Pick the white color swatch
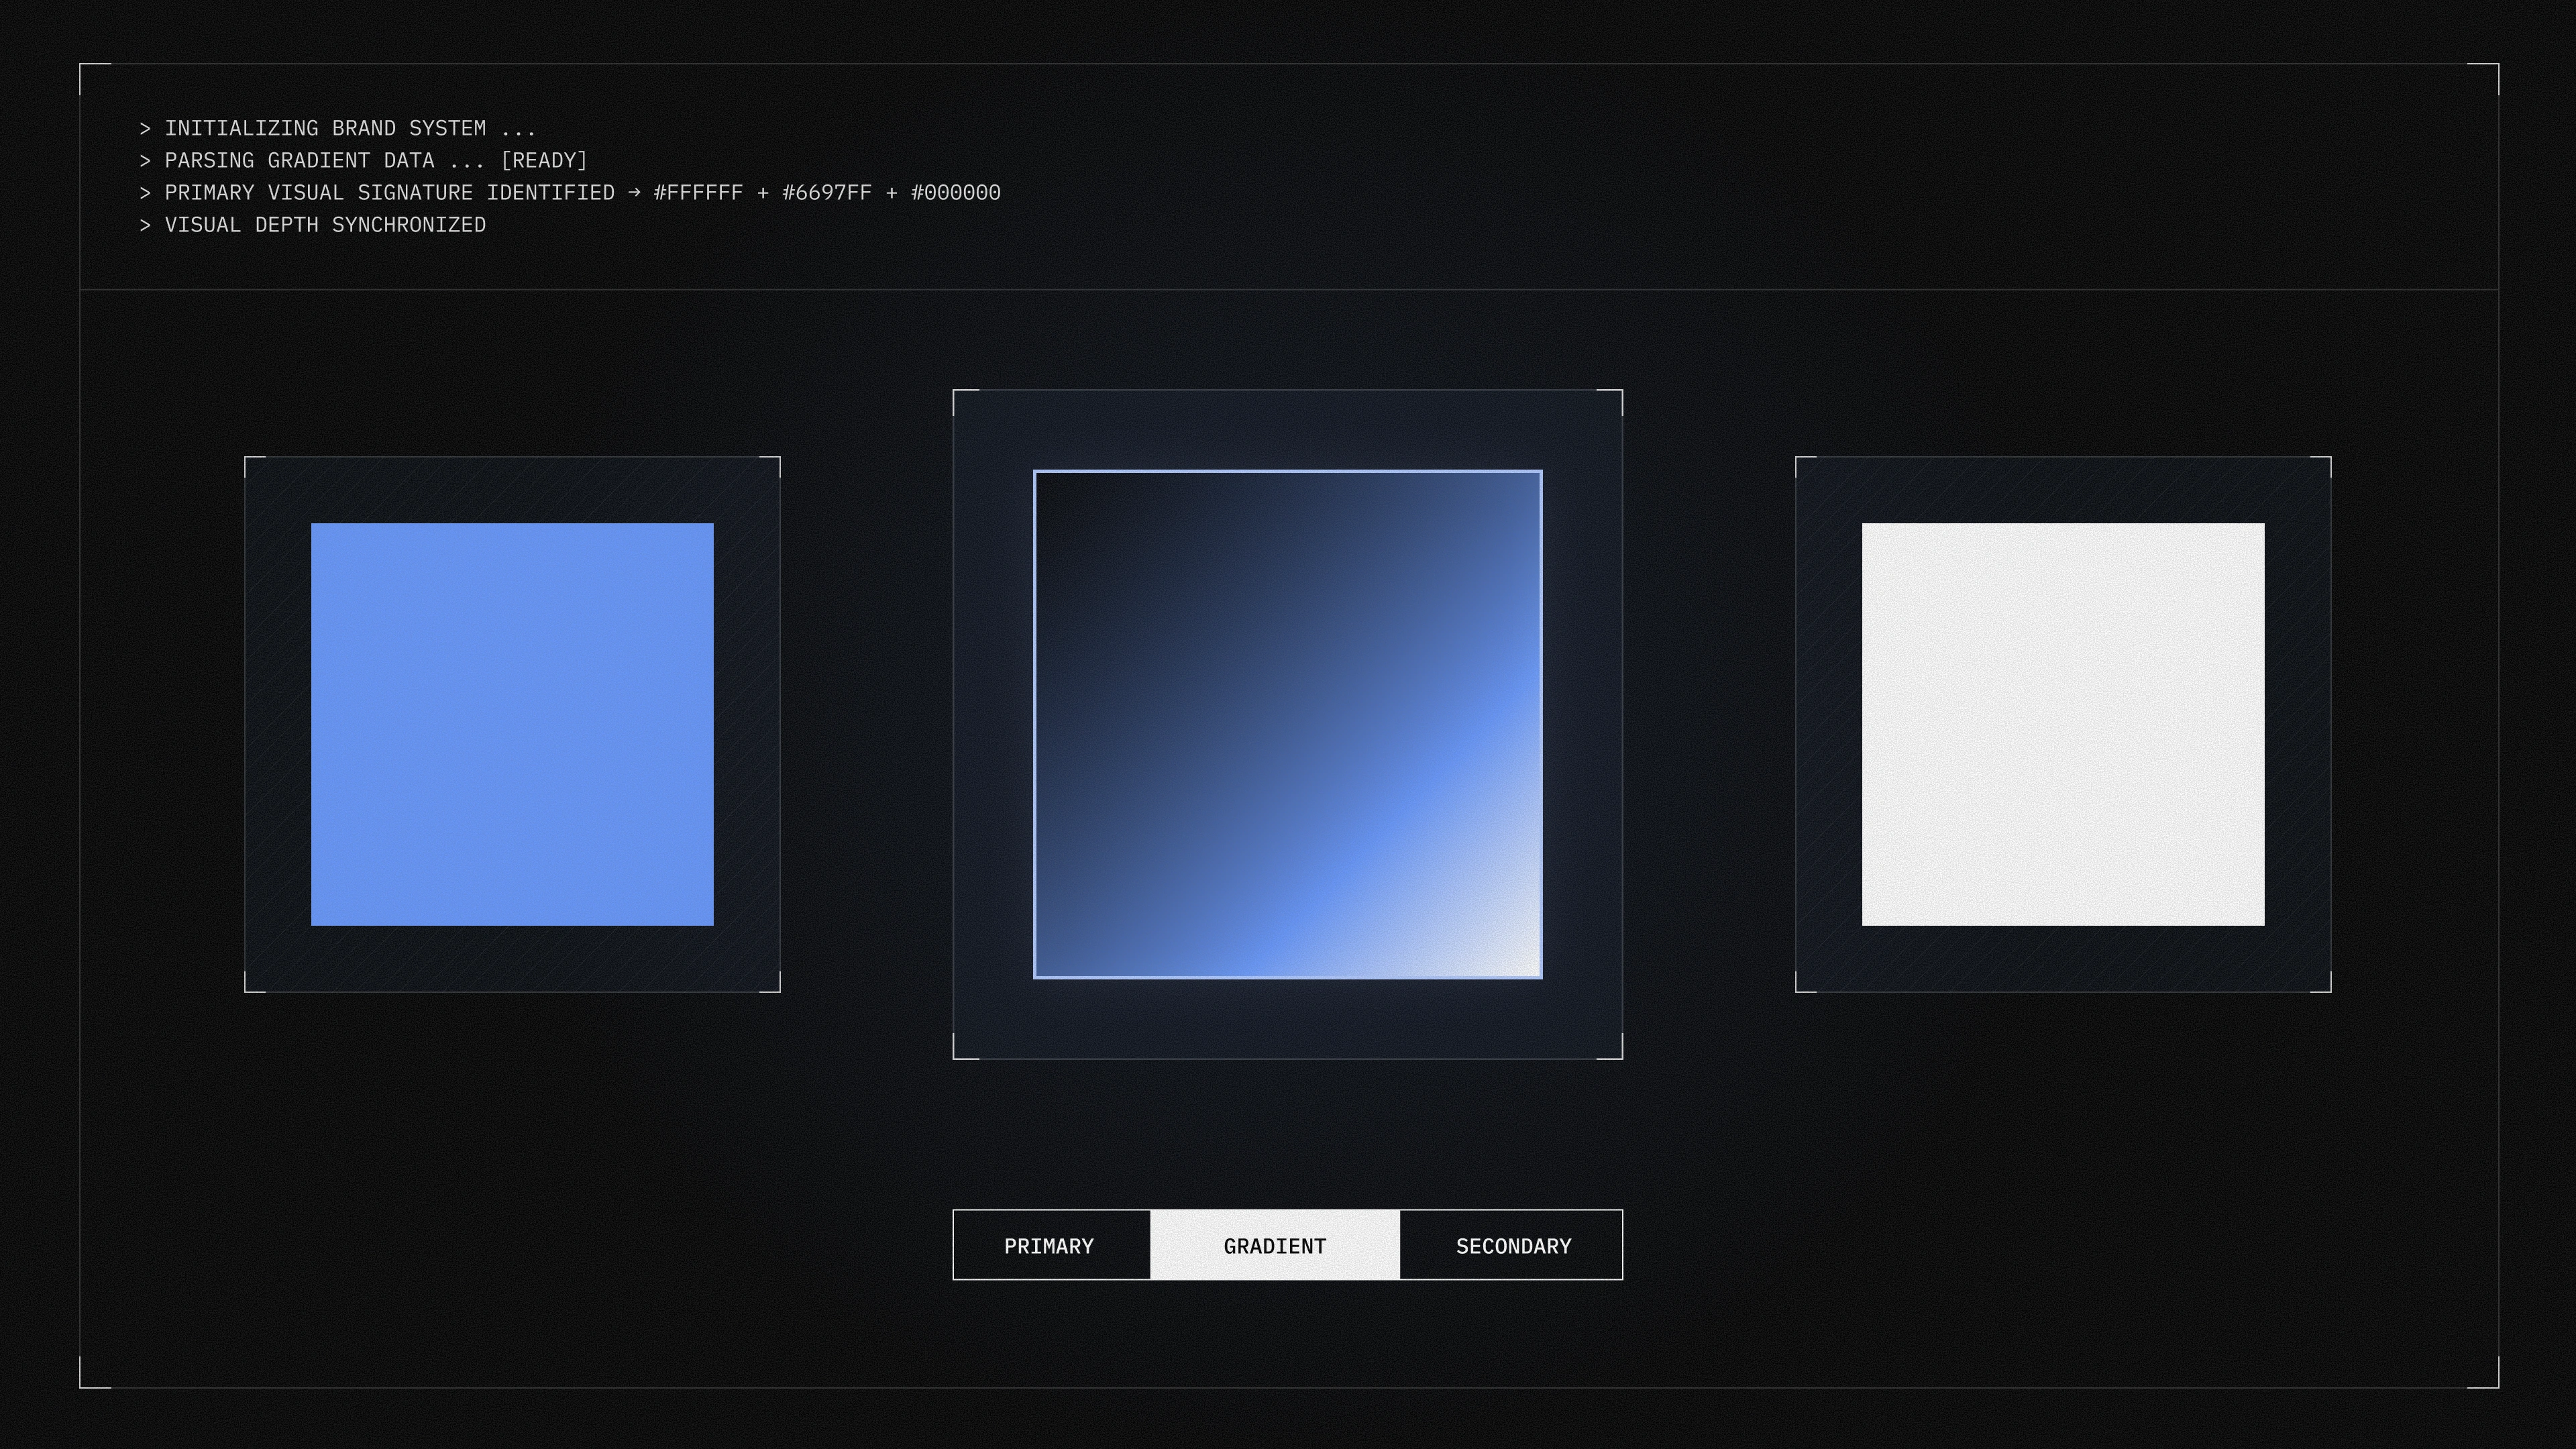 pyautogui.click(x=2062, y=724)
